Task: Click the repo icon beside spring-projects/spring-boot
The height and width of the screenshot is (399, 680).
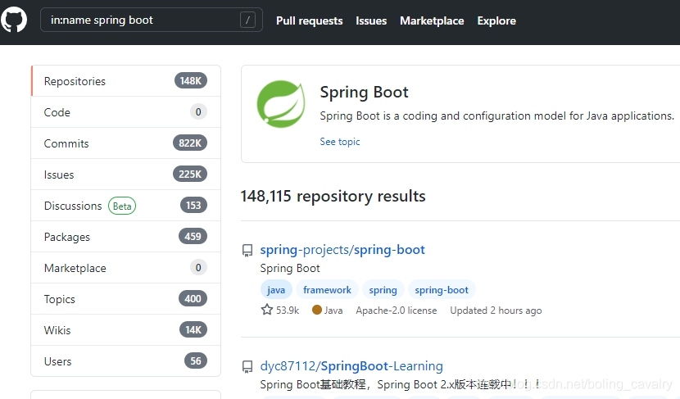Action: (247, 250)
